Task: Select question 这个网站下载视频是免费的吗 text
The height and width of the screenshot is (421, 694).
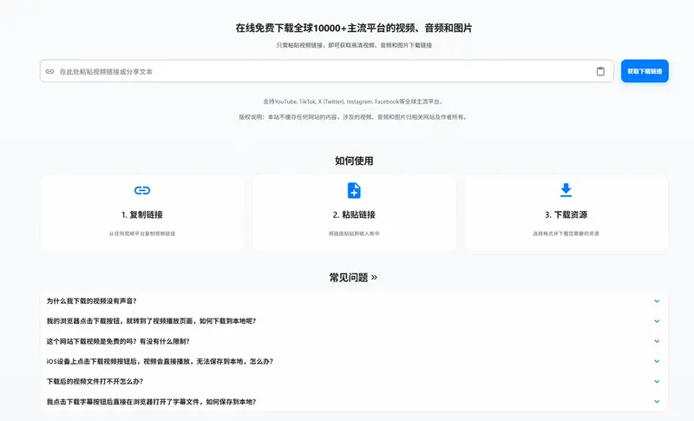Action: click(x=118, y=341)
